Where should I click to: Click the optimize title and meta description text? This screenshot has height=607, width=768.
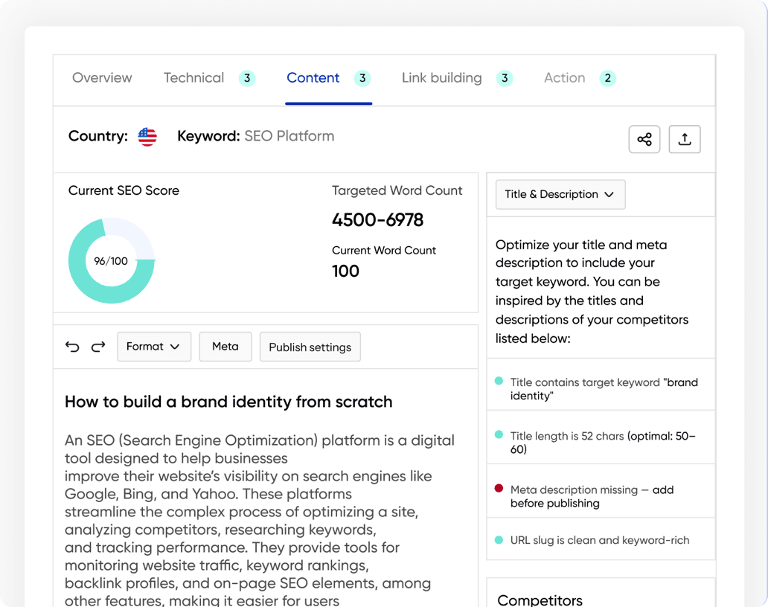tap(592, 292)
